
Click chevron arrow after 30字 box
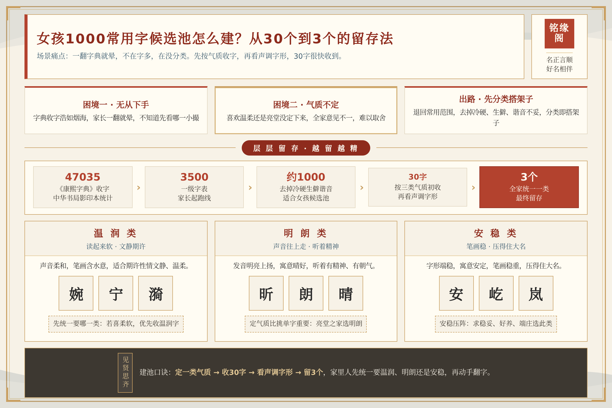pos(474,188)
